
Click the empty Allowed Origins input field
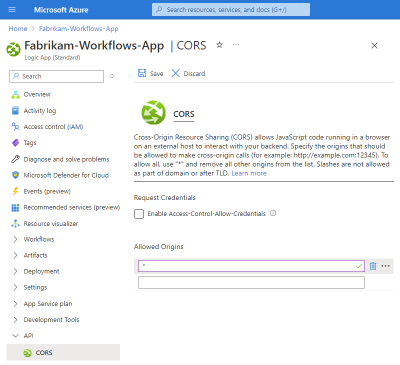coord(251,282)
